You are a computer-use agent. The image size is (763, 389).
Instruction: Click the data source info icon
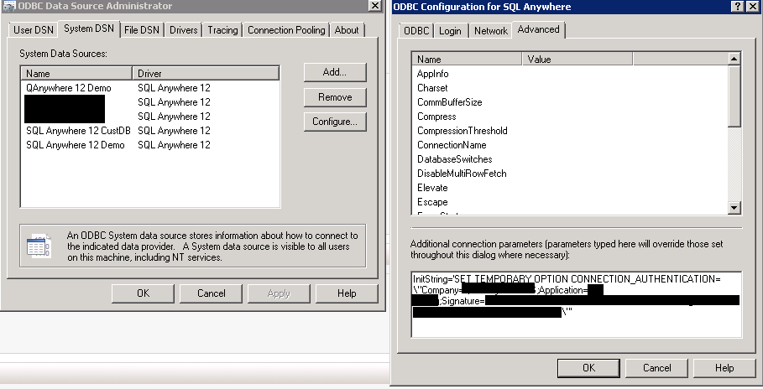[39, 246]
